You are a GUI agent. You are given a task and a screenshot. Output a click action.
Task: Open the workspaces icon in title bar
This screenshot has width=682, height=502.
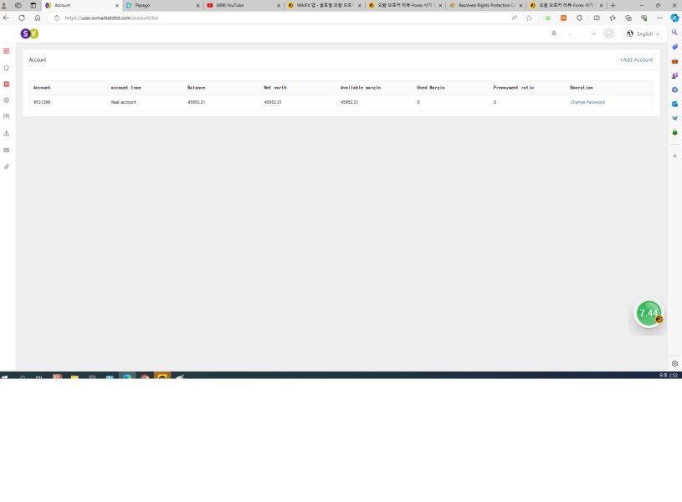(18, 5)
